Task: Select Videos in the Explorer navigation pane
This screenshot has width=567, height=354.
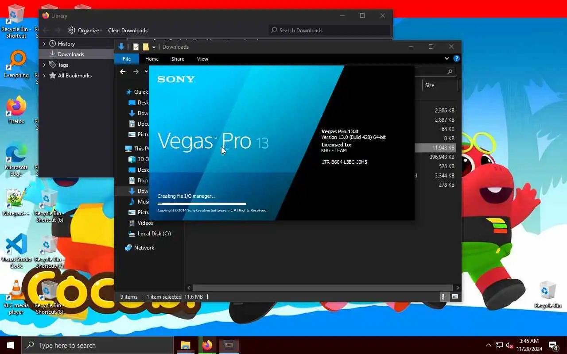Action: pos(145,223)
